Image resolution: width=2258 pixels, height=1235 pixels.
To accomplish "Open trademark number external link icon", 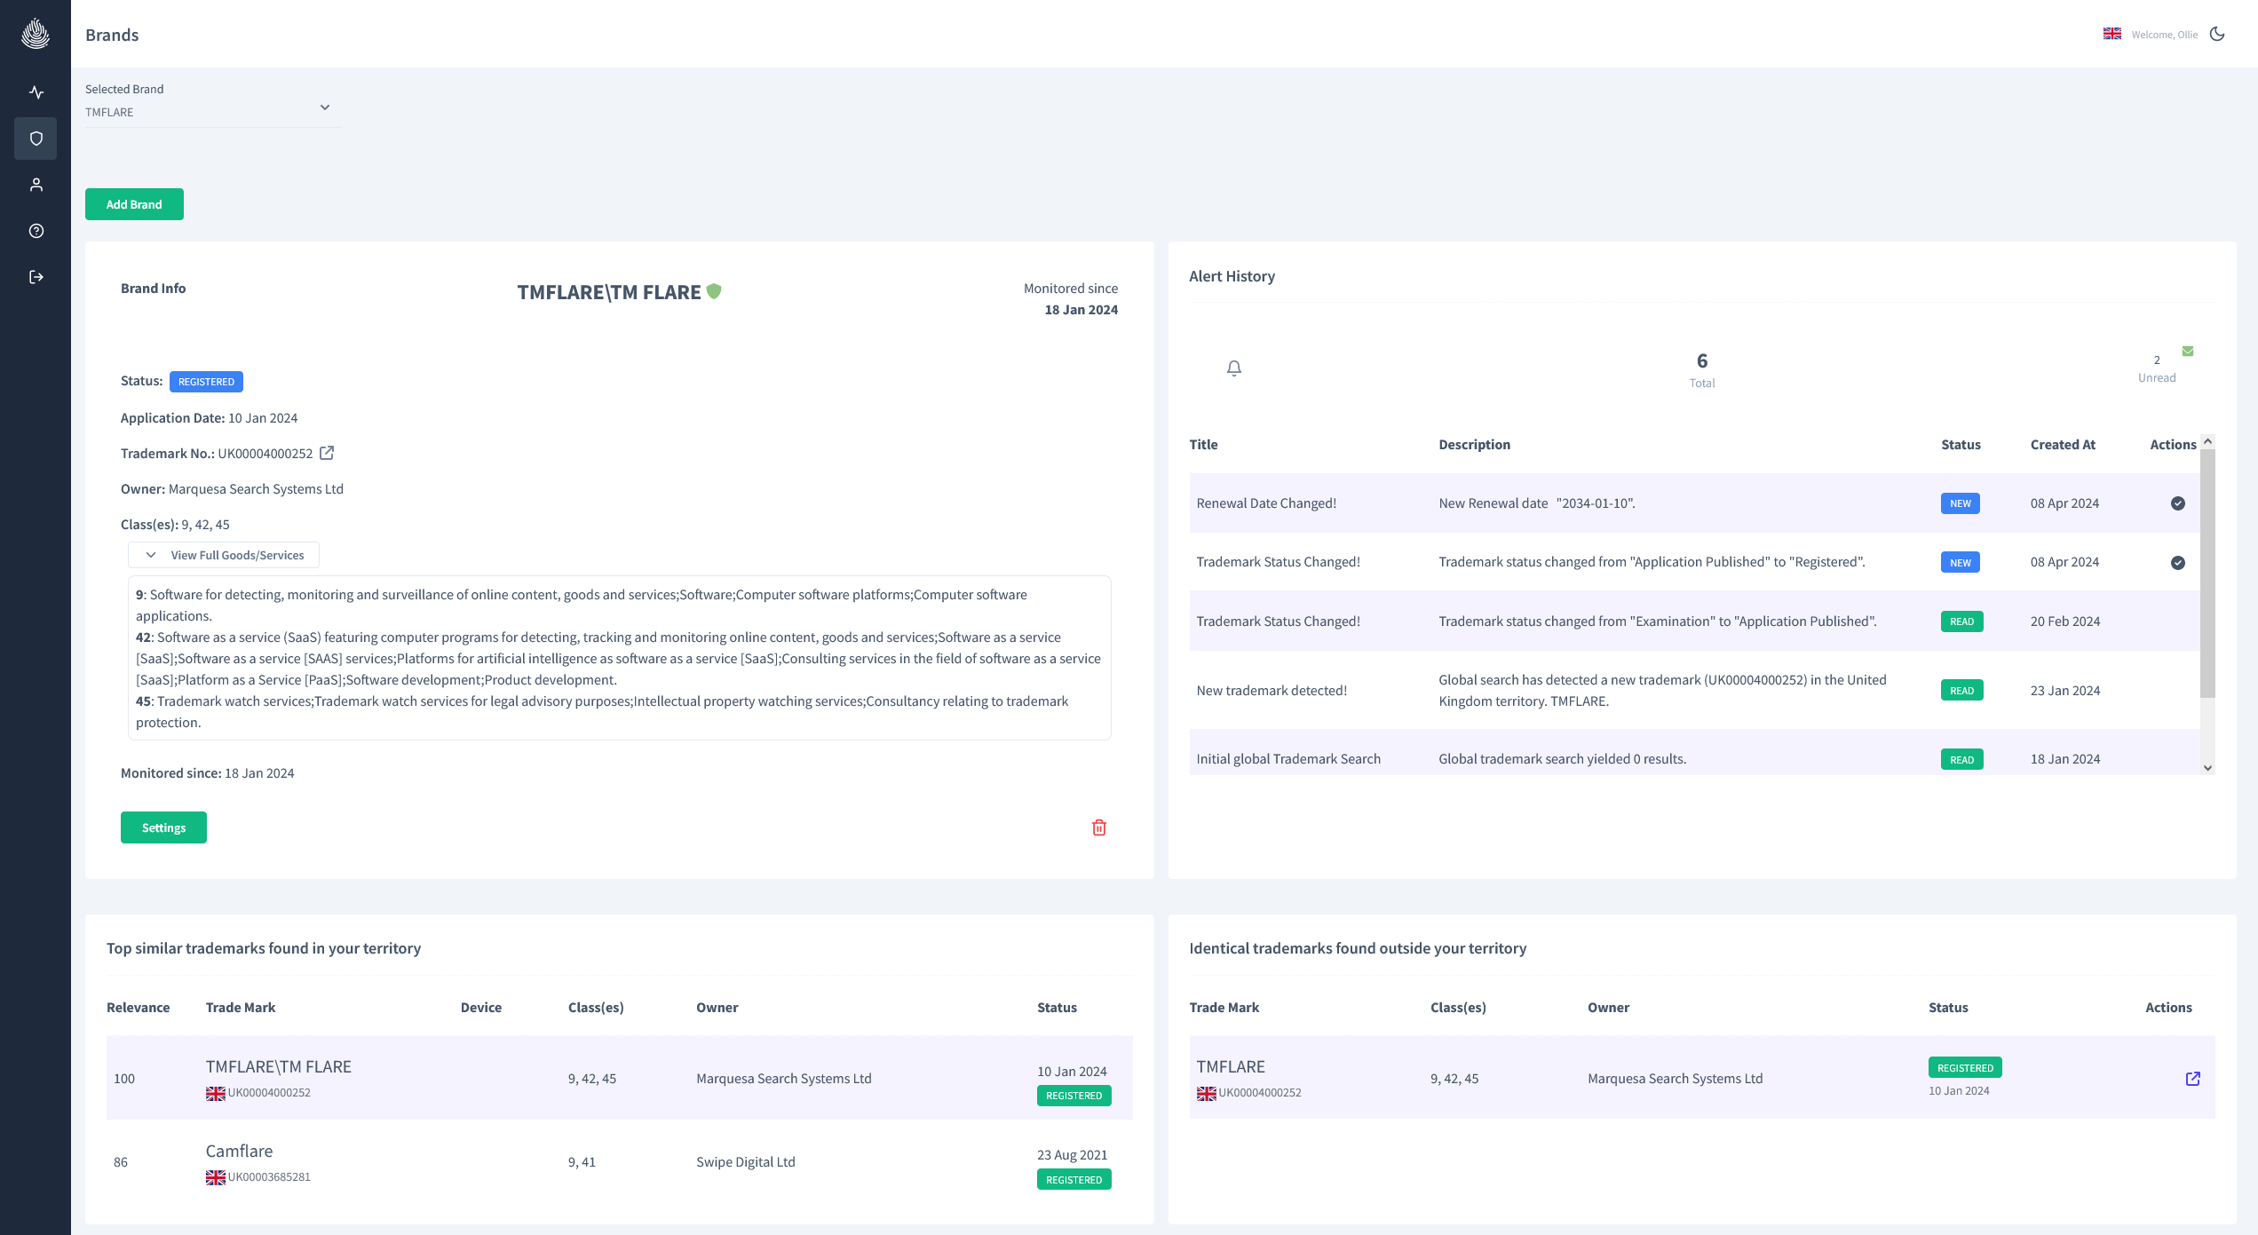I will point(327,453).
